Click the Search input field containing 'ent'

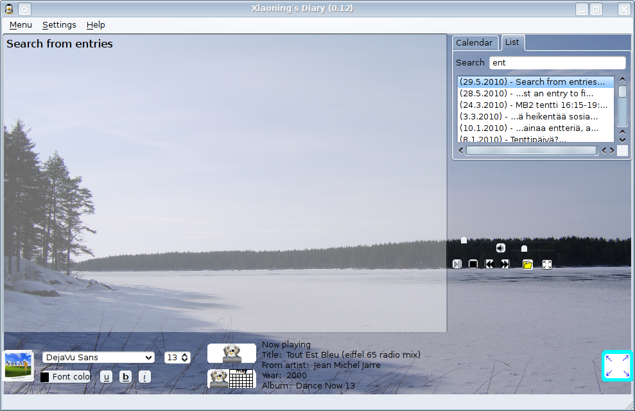pos(557,63)
